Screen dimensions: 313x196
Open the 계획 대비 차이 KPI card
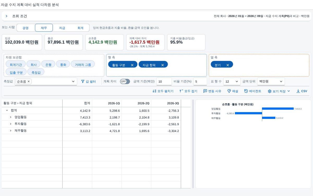145,42
